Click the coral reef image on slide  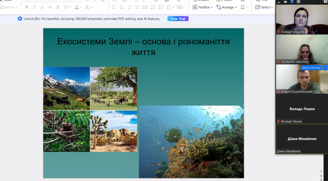point(191,142)
